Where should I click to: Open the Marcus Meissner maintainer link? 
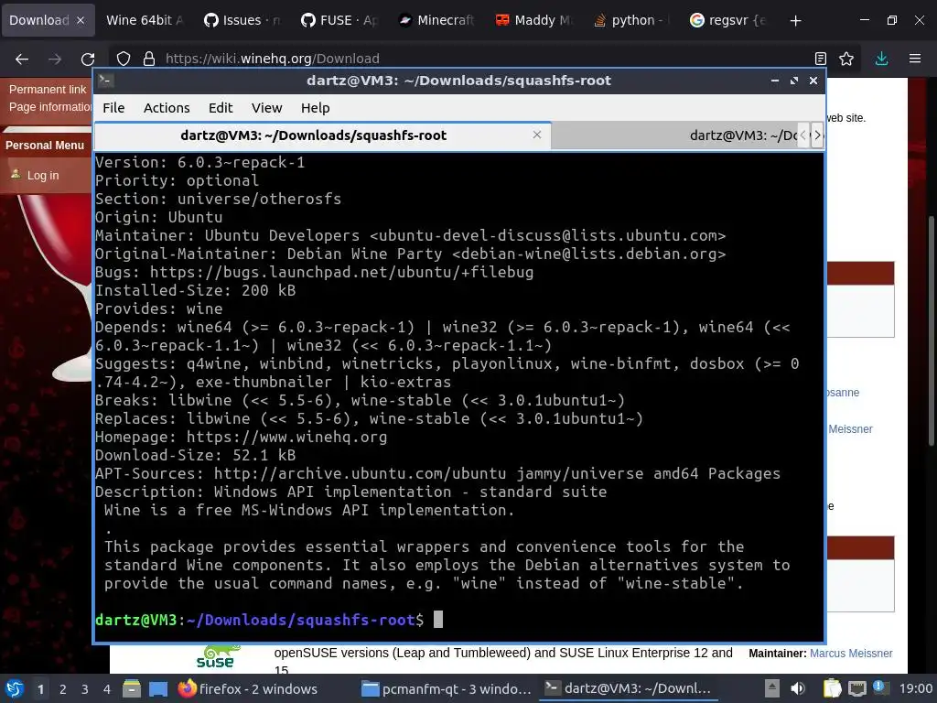851,654
